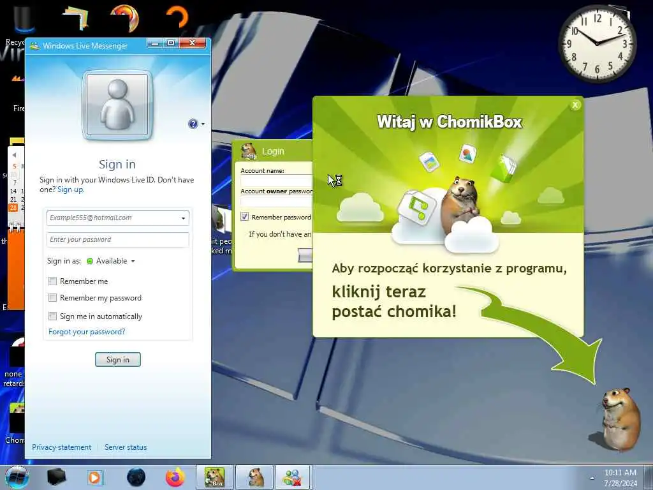Image resolution: width=653 pixels, height=490 pixels.
Task: Click the analog clock desktop gadget
Action: [x=597, y=43]
